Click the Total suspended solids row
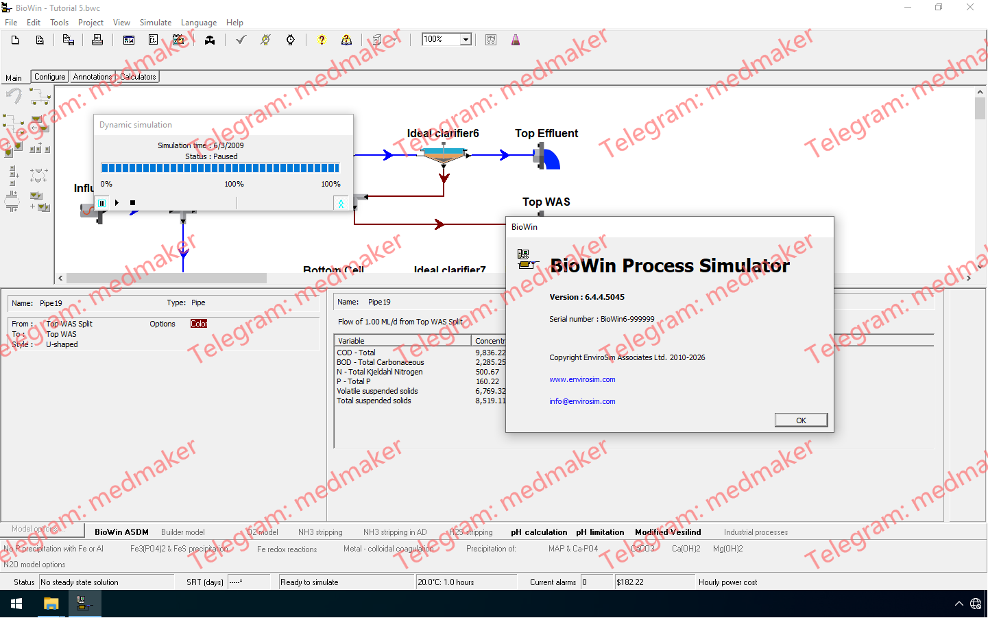988x618 pixels. (420, 401)
